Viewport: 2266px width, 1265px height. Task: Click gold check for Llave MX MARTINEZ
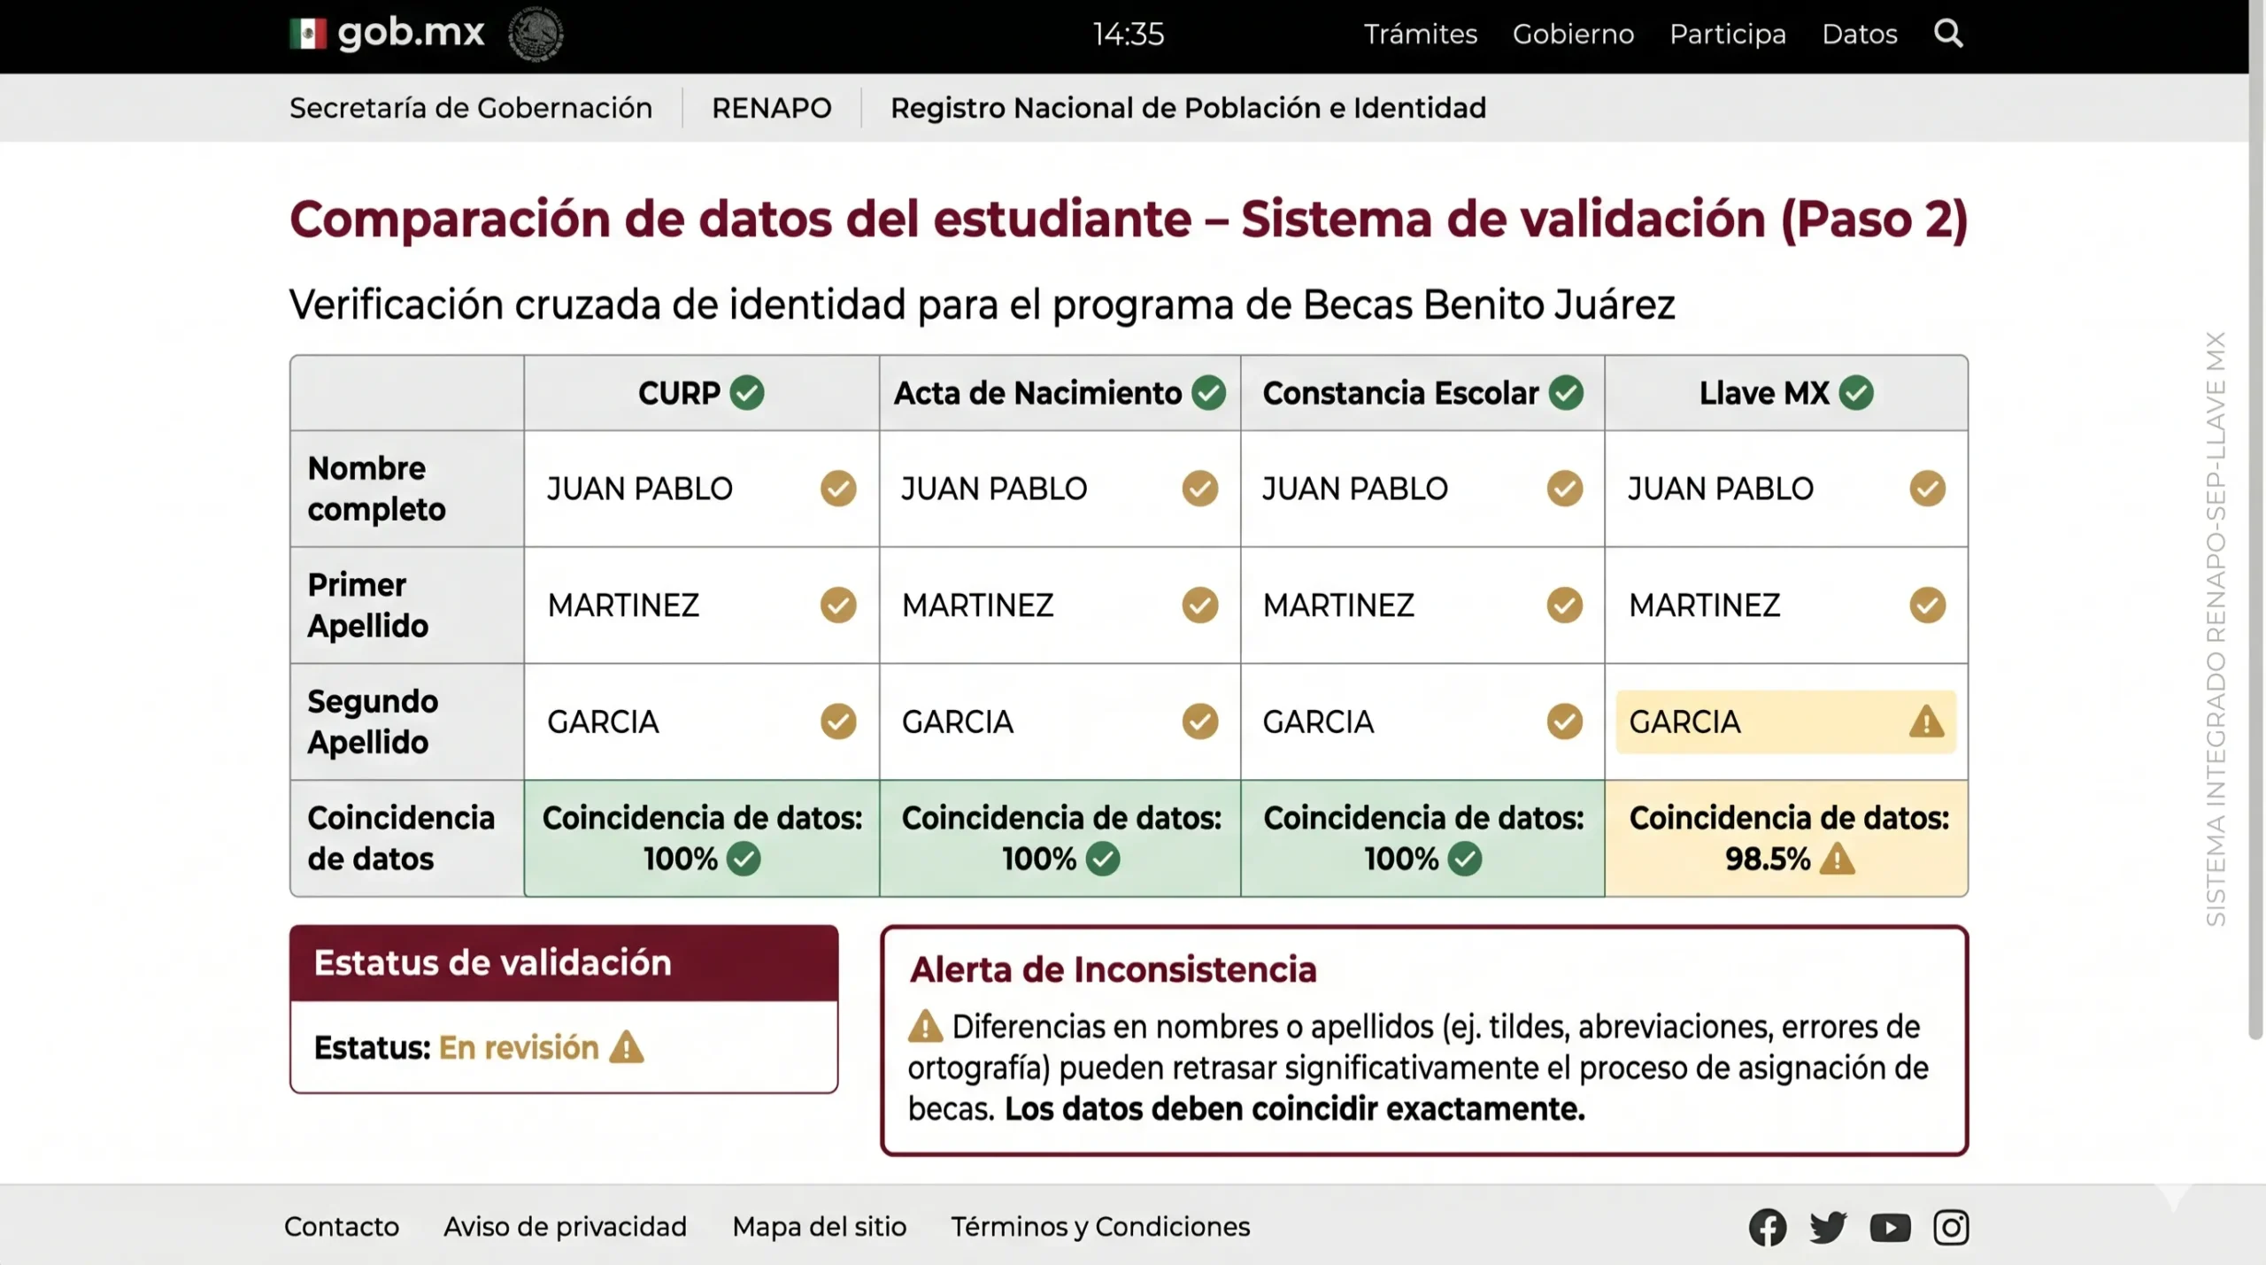1928,605
